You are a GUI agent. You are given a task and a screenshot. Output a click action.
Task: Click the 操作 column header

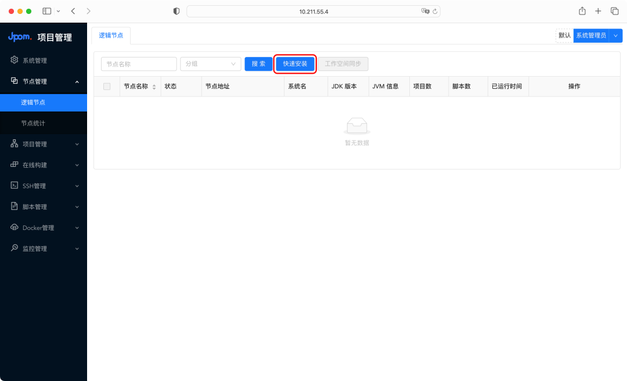click(574, 87)
